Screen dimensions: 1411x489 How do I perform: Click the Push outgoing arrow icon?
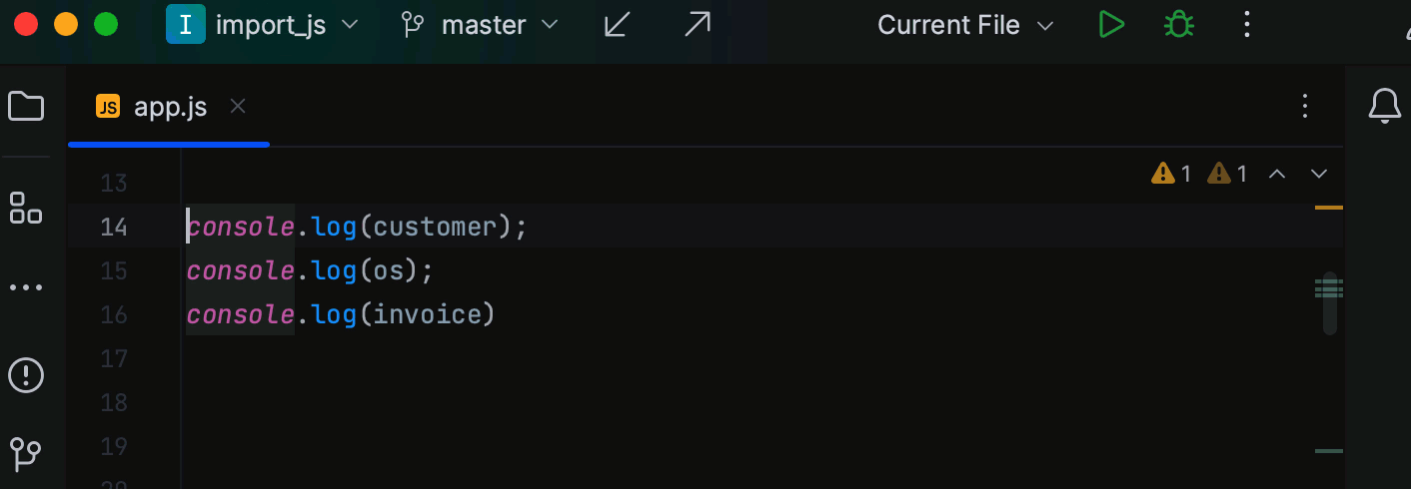click(698, 25)
